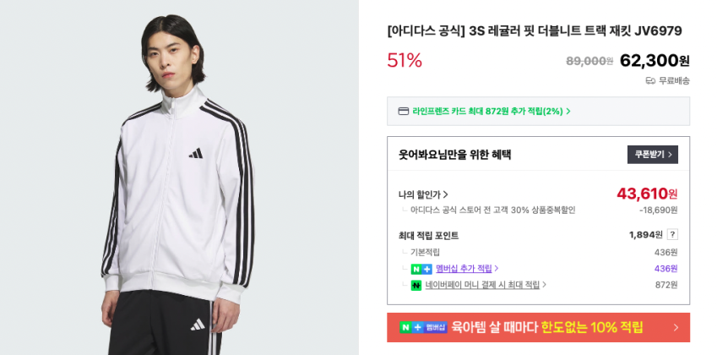This screenshot has width=717, height=355.
Task: Click the delivery truck icon beside 무료배송
Action: [650, 81]
